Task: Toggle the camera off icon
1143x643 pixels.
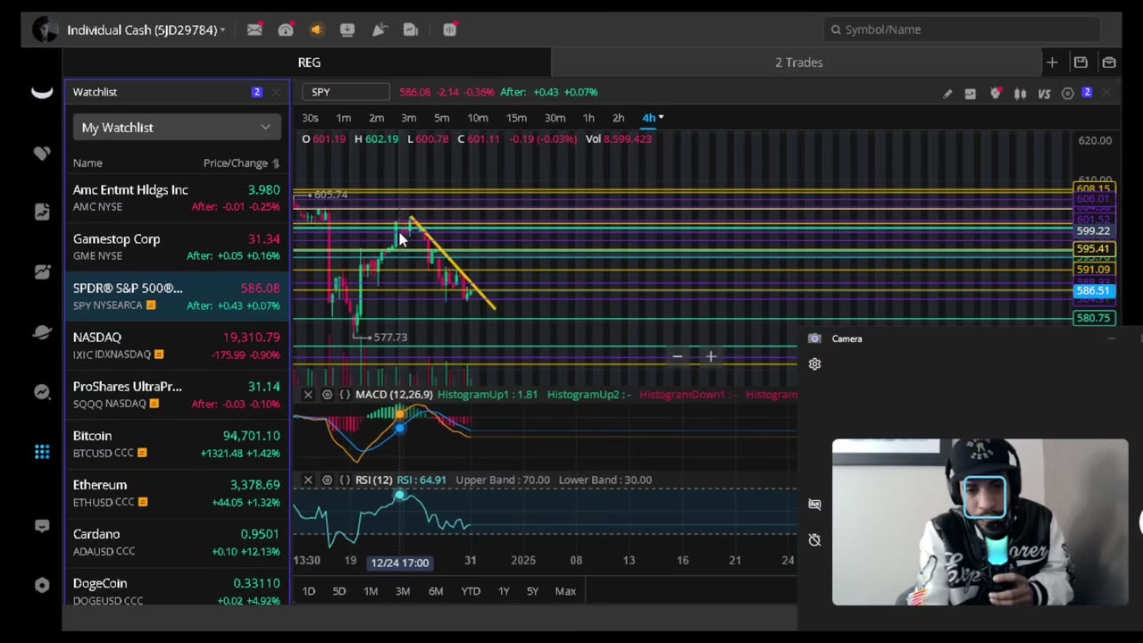Action: (814, 505)
